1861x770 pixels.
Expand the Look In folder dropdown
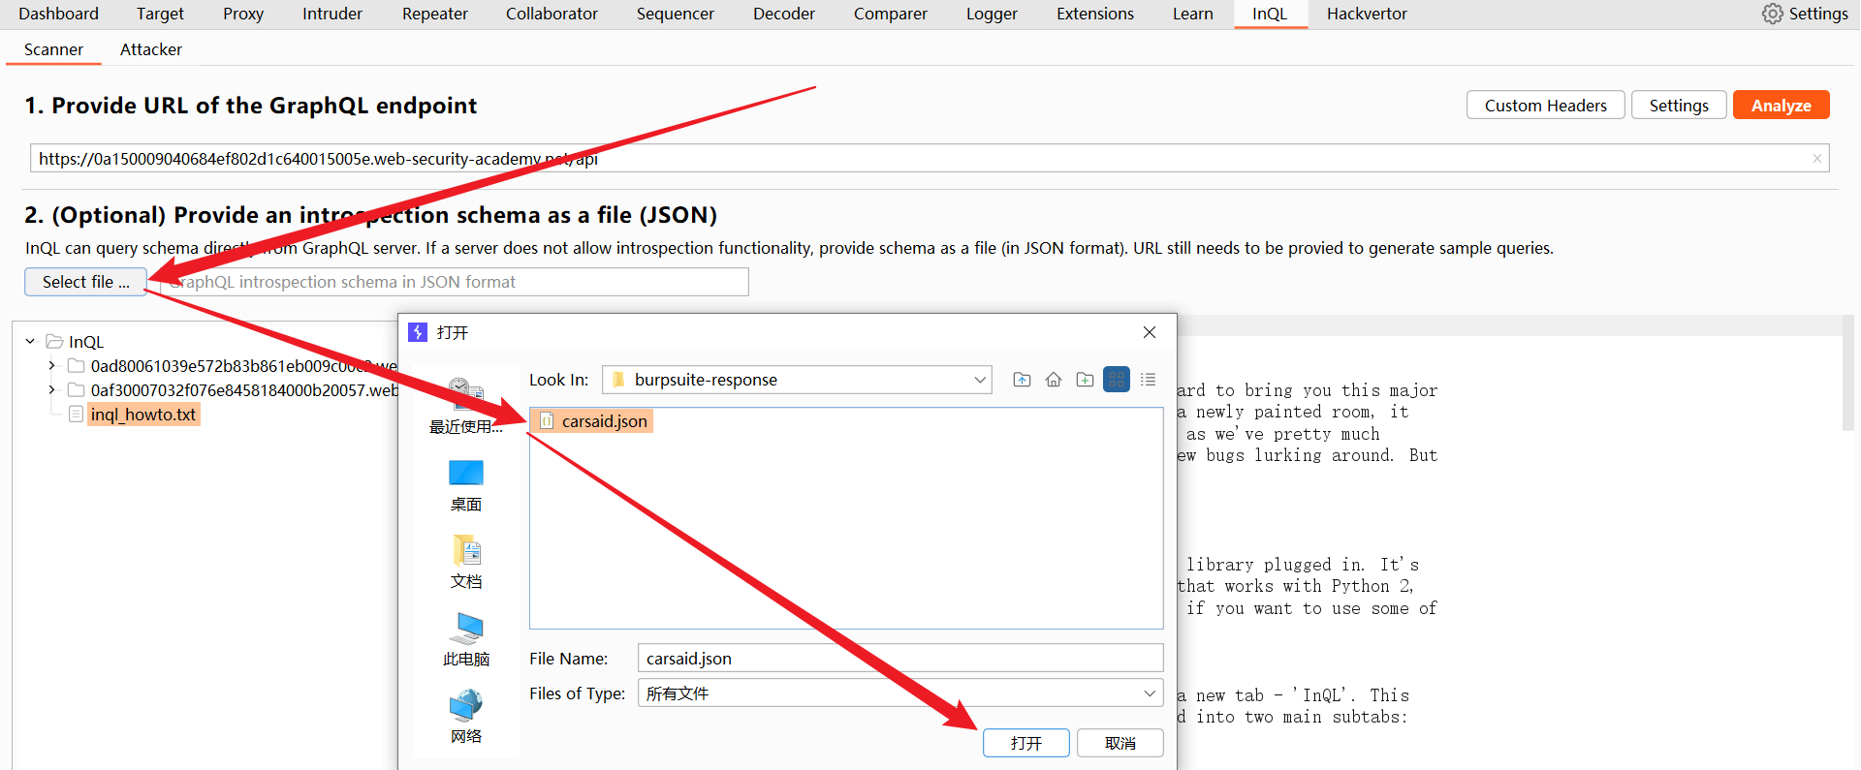pyautogui.click(x=980, y=380)
